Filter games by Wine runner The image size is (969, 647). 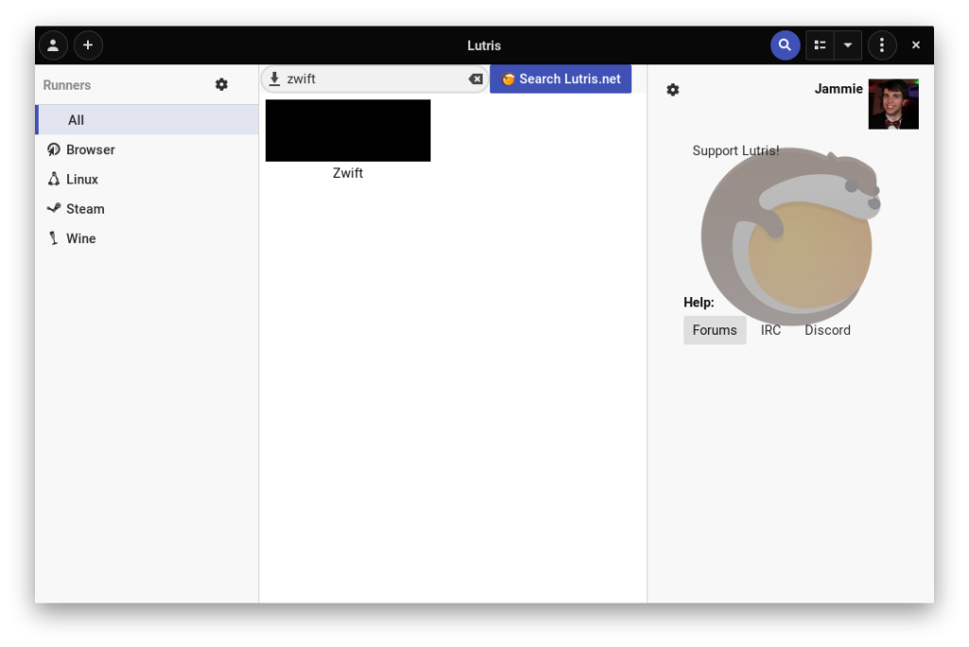(x=80, y=238)
